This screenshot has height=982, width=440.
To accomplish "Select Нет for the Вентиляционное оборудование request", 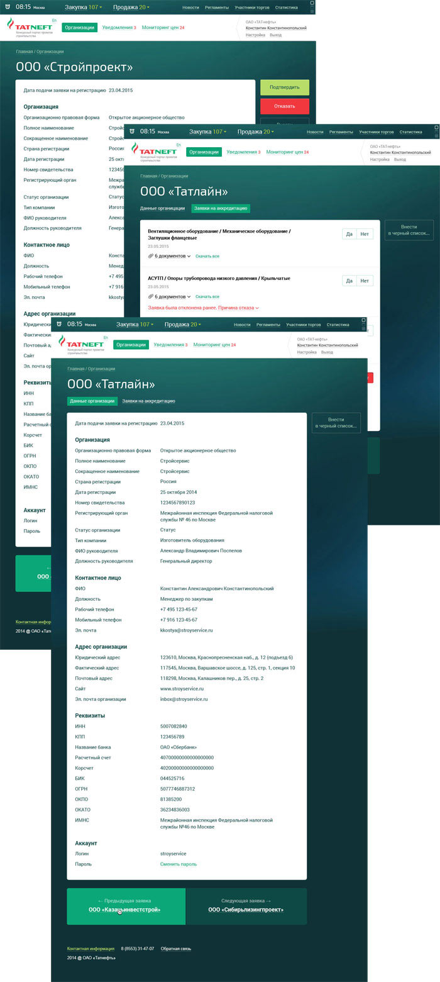I will (x=365, y=234).
